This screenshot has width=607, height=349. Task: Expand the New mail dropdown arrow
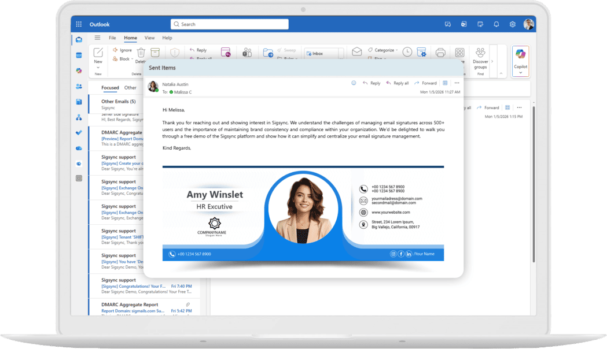(98, 68)
